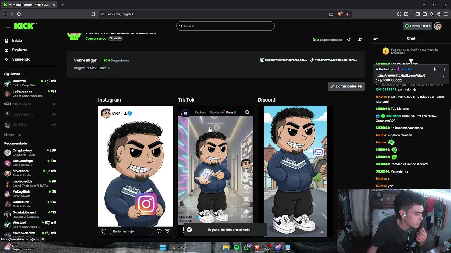This screenshot has height=253, width=451.
Task: Open the Instagram panel image
Action: [136, 171]
